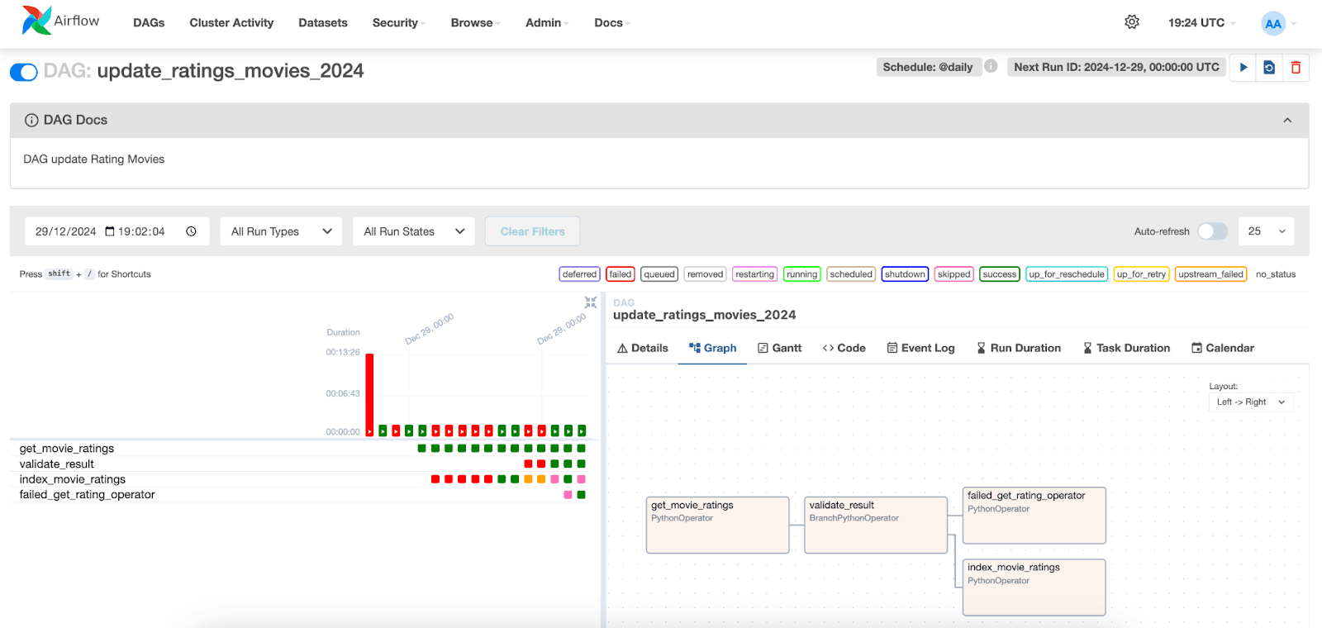Click the collapse grid arrows icon

click(x=590, y=302)
